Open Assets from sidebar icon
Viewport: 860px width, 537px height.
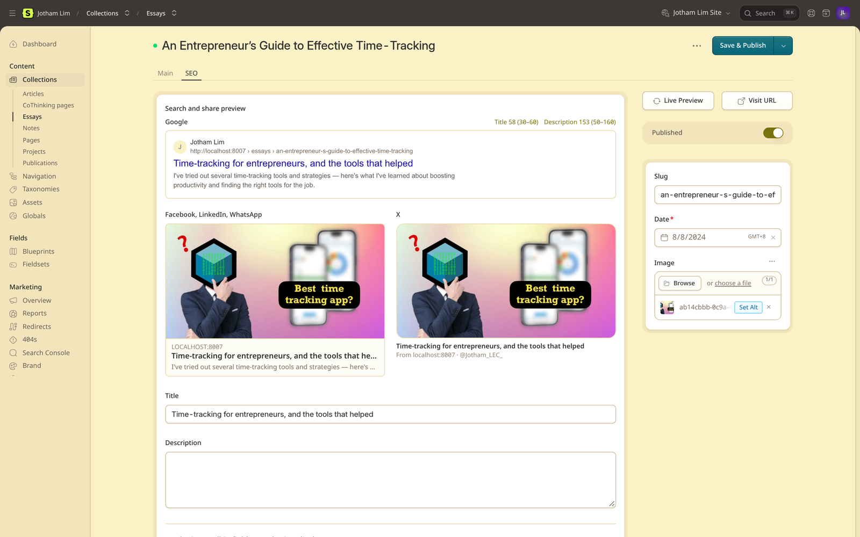click(x=13, y=202)
